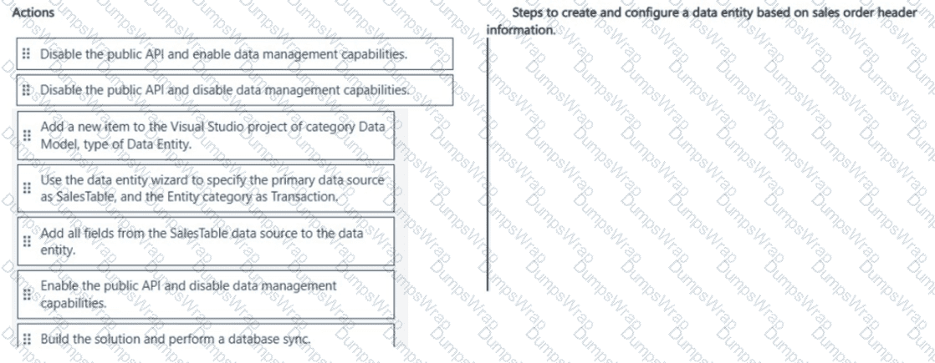This screenshot has width=935, height=363.
Task: Click the 'Steps to create and configure a data entity' heading
Action: [x=713, y=13]
